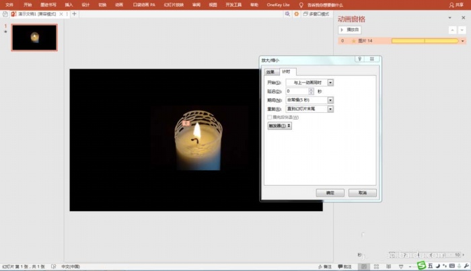Toggle the 播完后快退 checkbox
This screenshot has width=471, height=271.
270,117
